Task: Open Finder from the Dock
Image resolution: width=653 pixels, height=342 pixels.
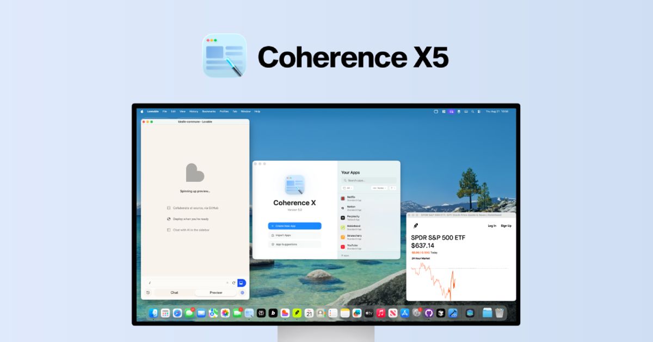Action: pyautogui.click(x=153, y=313)
